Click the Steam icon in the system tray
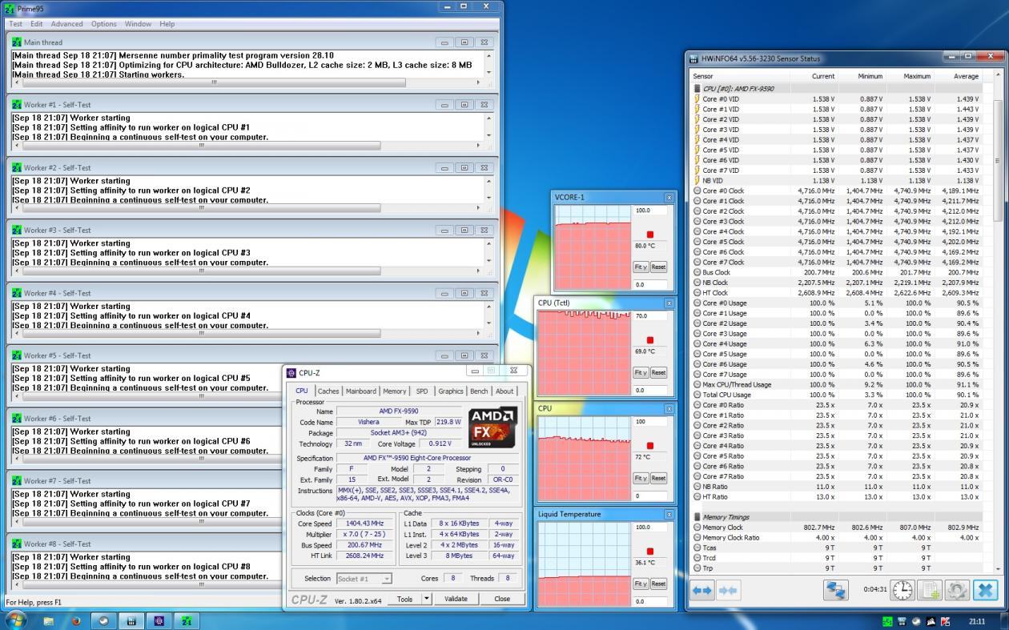1009x630 pixels. click(915, 621)
